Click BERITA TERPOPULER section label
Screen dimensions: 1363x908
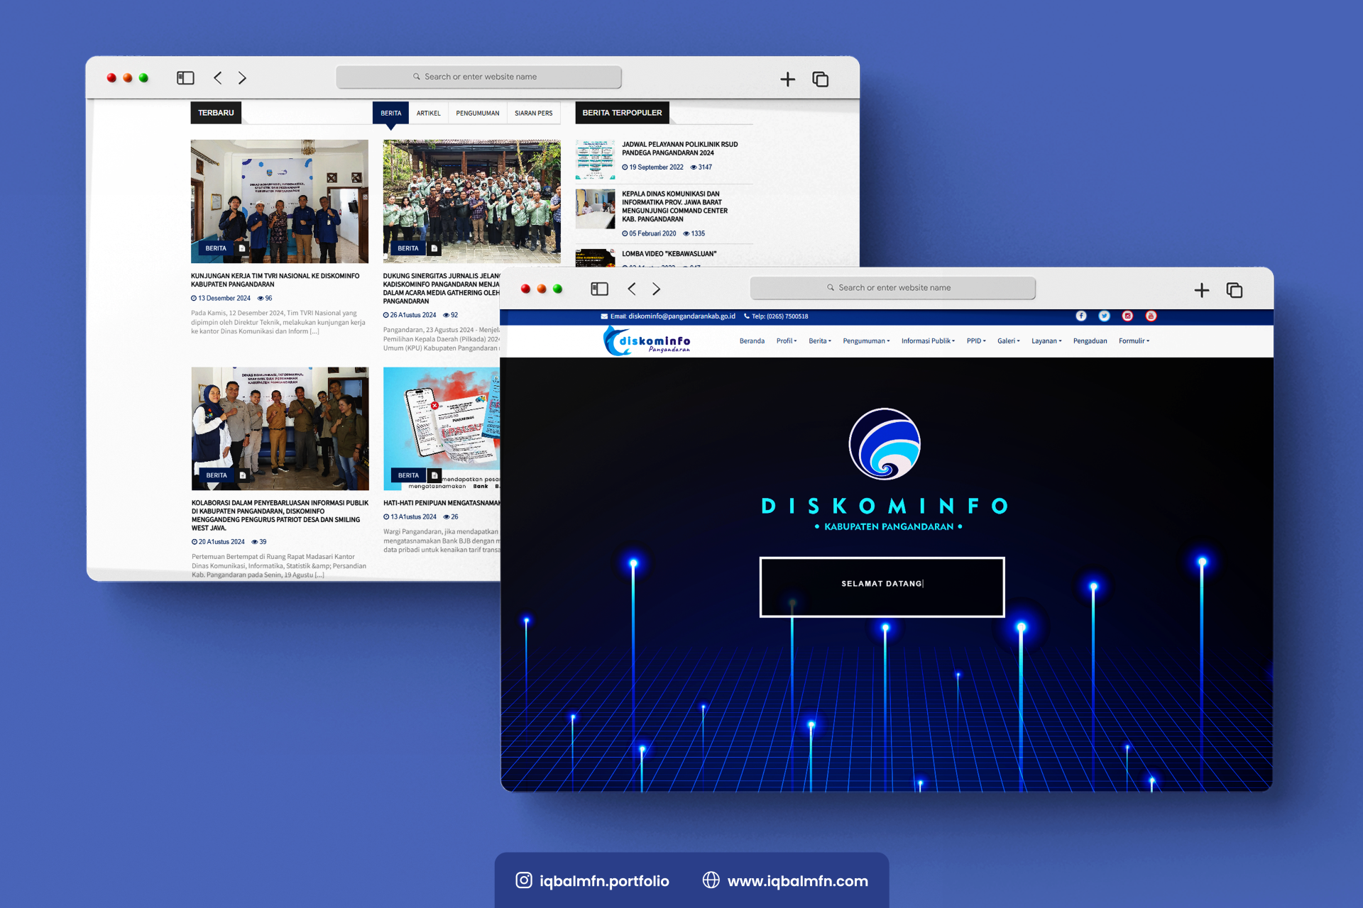point(622,113)
